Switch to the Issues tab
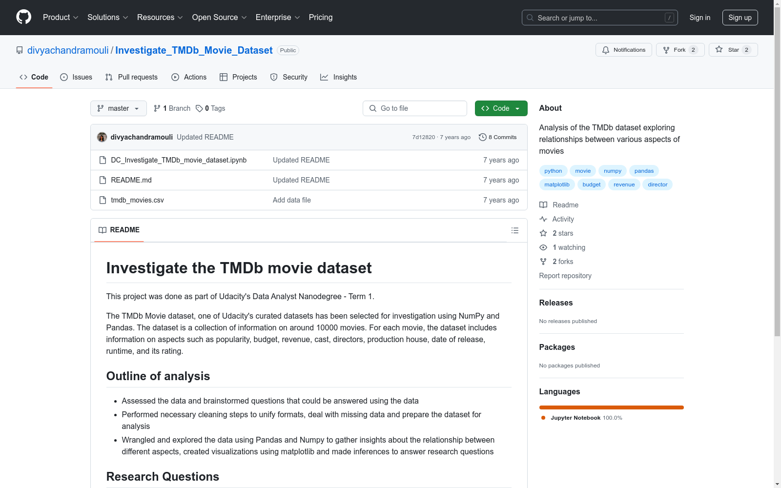 pos(76,77)
